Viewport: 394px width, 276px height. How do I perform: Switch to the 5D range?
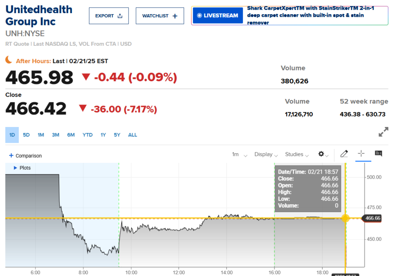click(26, 135)
